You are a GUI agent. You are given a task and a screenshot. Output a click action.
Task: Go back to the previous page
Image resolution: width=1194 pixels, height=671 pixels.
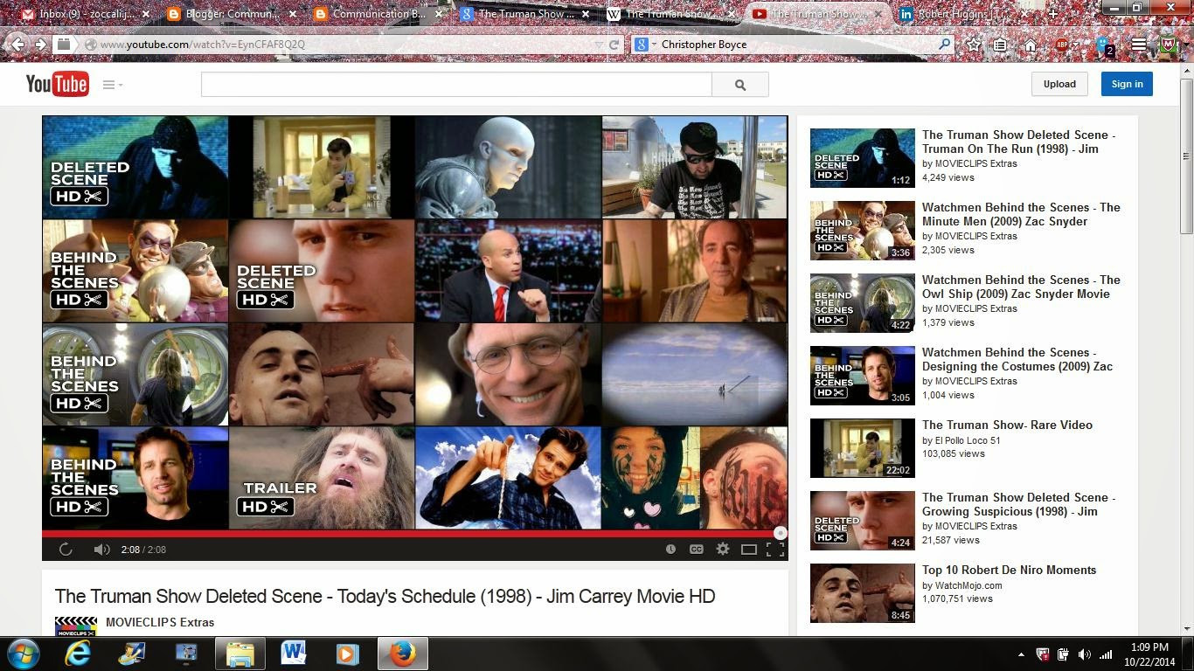coord(18,45)
